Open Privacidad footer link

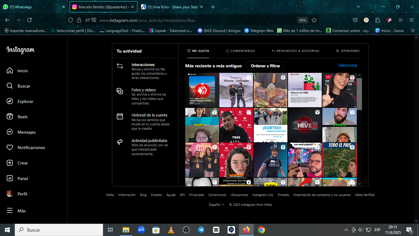(x=196, y=195)
